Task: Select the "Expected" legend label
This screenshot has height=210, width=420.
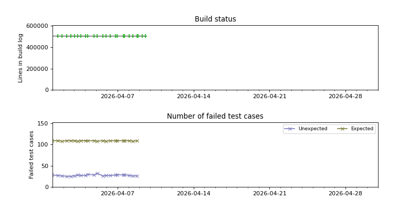Action: tap(362, 129)
